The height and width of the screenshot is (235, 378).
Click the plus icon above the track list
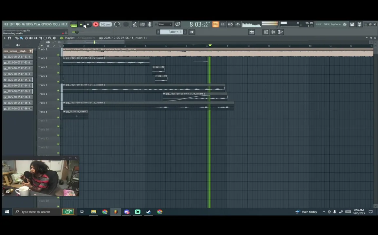coord(42,46)
